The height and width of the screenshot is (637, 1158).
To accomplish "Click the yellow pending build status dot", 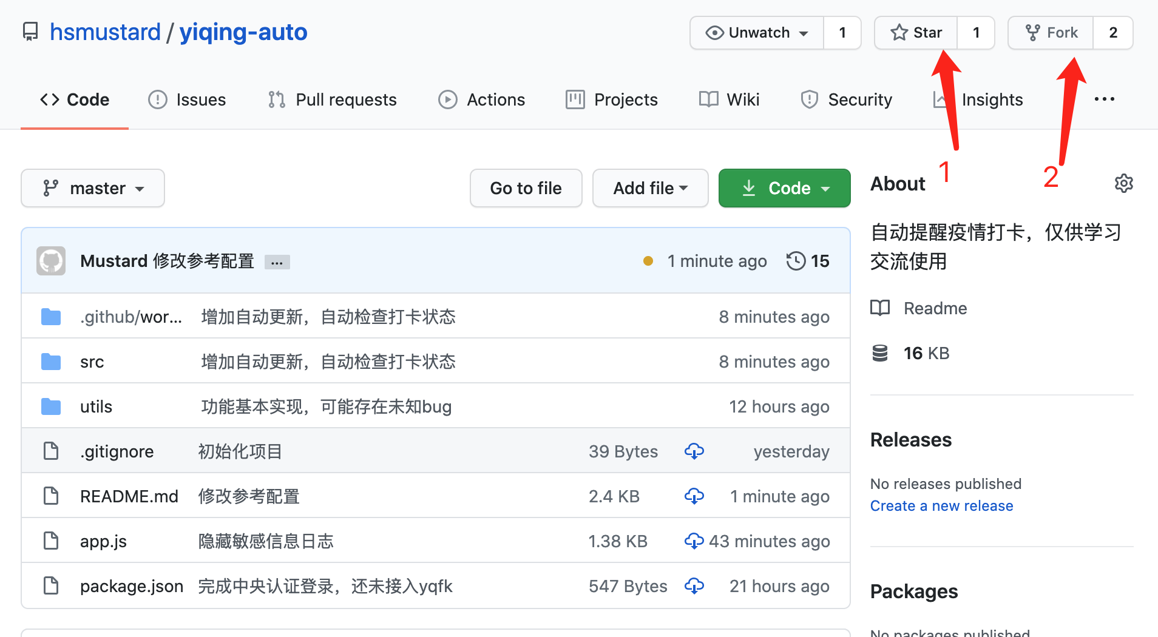I will (648, 261).
